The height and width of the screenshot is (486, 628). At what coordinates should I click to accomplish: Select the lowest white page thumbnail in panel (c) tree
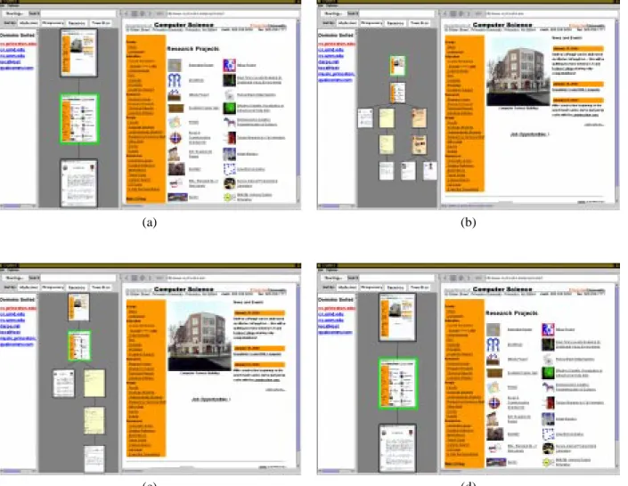click(94, 458)
